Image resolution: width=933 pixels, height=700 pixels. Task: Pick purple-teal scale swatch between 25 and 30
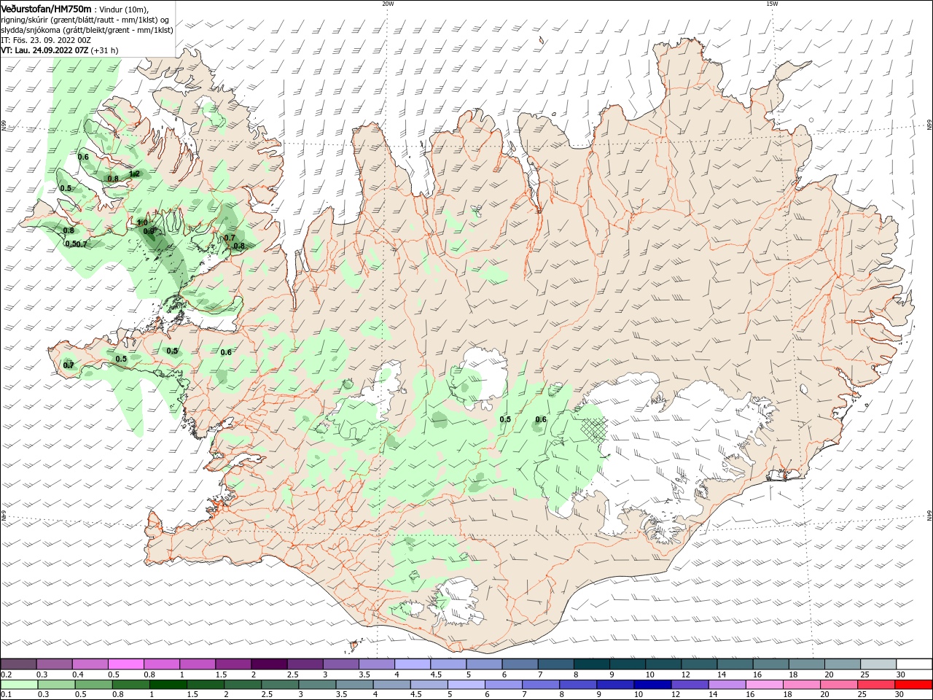pos(878,664)
